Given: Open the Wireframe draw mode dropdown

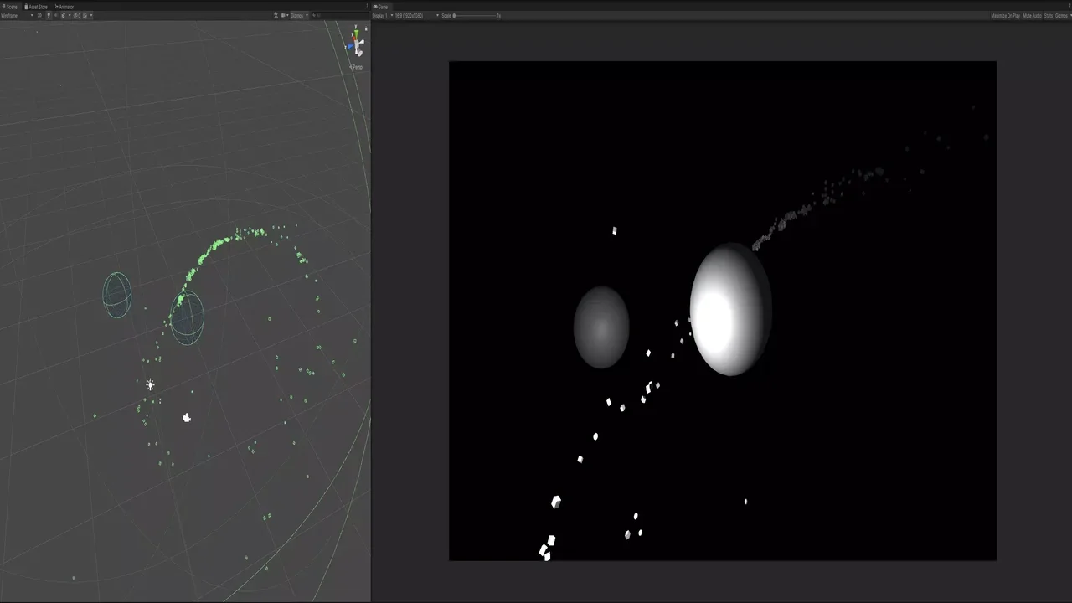Looking at the screenshot, I should [x=17, y=15].
